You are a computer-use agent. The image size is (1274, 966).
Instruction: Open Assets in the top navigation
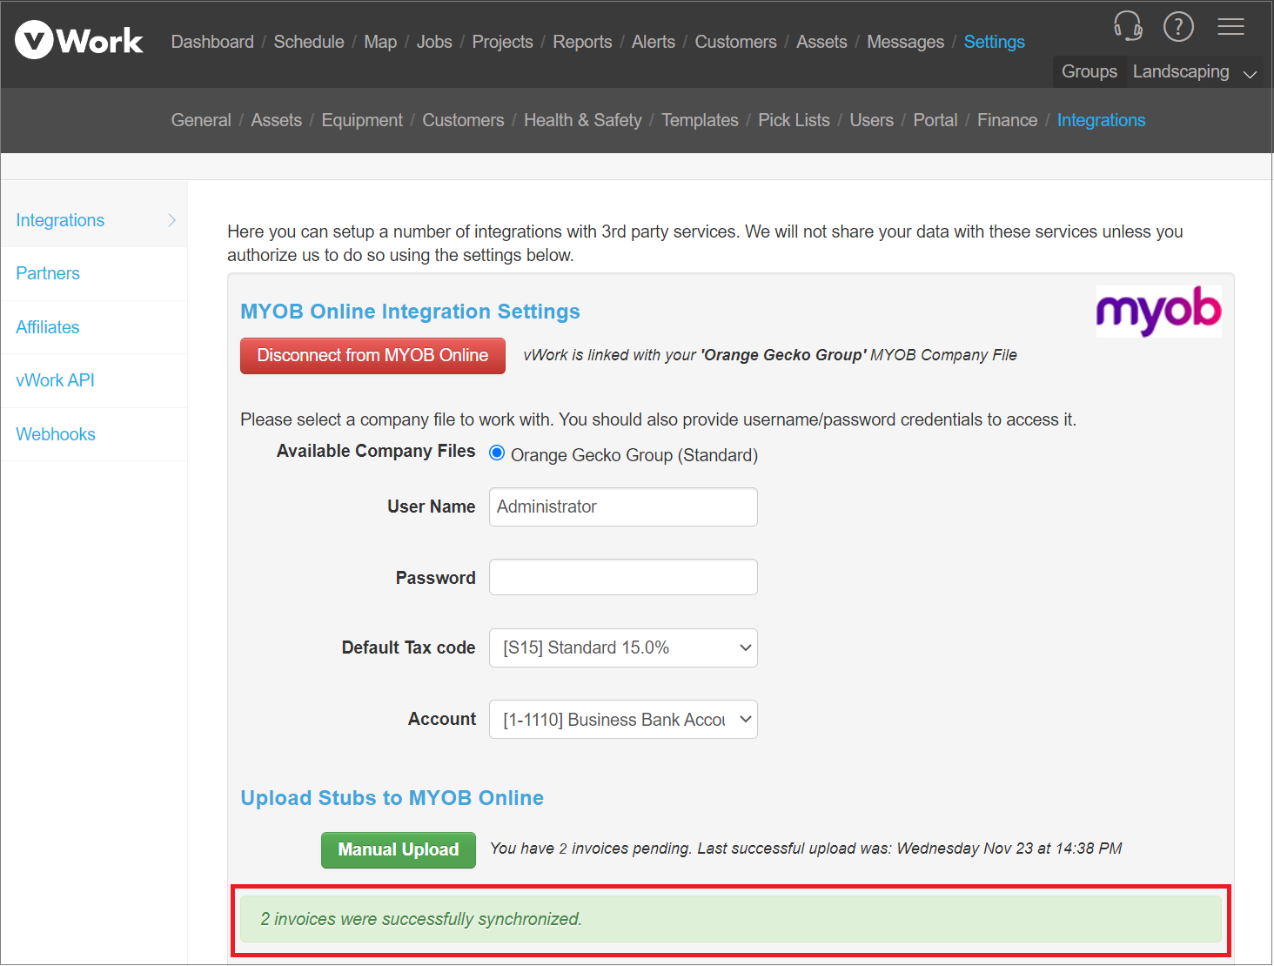[x=821, y=42]
